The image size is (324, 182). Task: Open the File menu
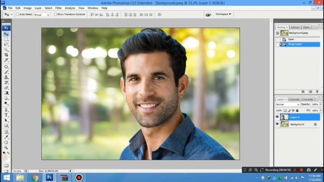10,8
